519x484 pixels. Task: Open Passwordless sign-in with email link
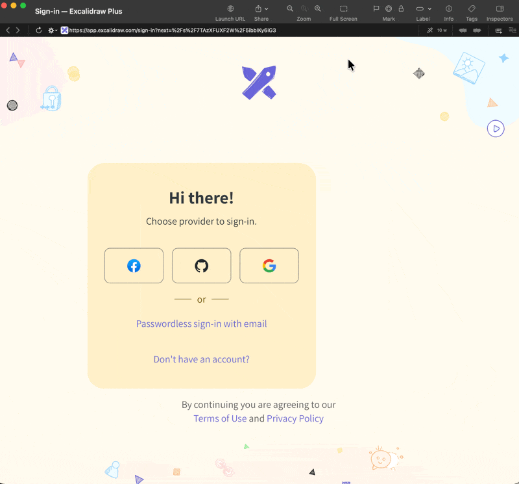(201, 324)
